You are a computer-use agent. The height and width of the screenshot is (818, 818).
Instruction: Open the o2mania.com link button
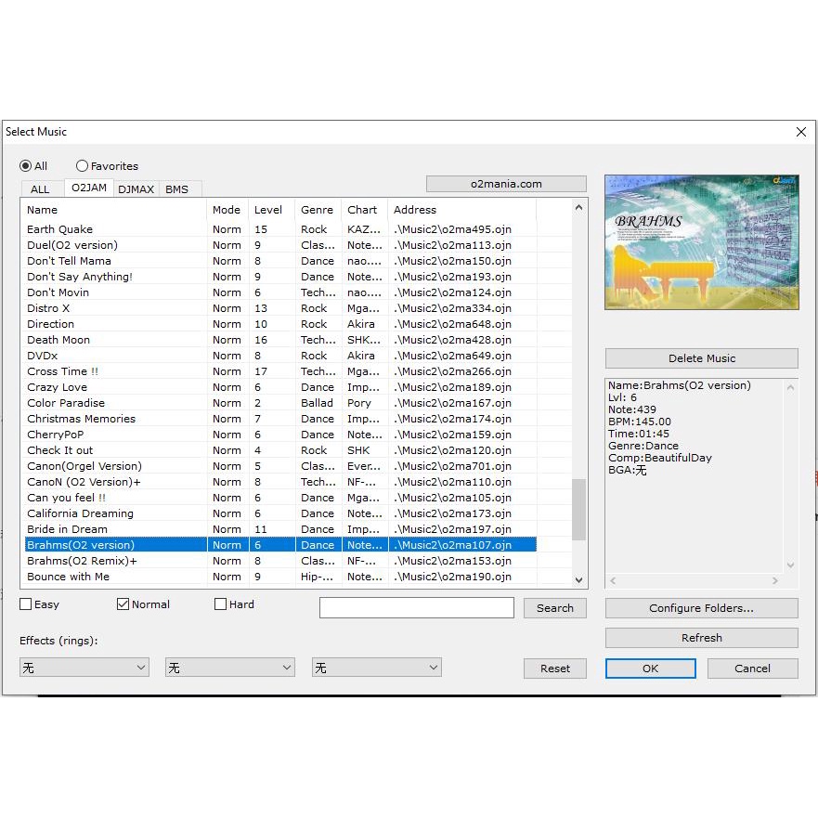coord(506,184)
